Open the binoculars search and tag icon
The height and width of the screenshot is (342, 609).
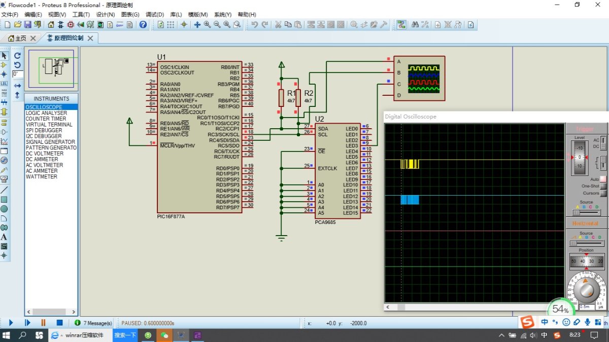(415, 24)
